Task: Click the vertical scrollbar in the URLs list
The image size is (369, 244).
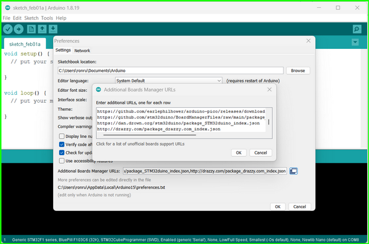Action: (x=269, y=123)
